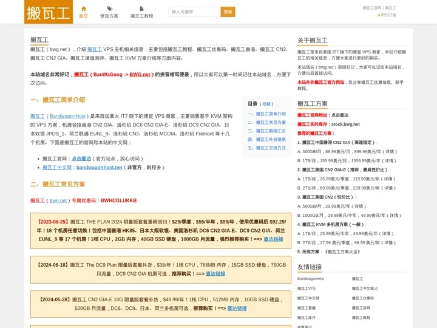Jump to 一、搬瓦工简单介绍 in contents
The image size is (437, 328).
[266, 114]
